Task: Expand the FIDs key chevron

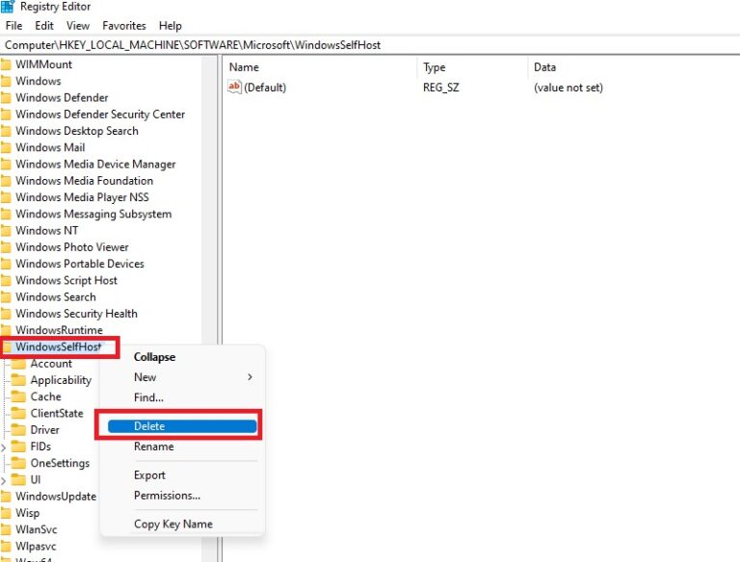Action: coord(4,447)
